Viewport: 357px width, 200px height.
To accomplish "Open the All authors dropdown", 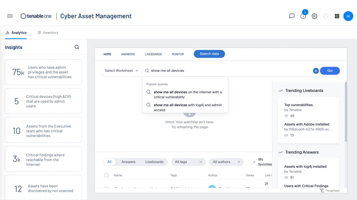I will click(226, 162).
